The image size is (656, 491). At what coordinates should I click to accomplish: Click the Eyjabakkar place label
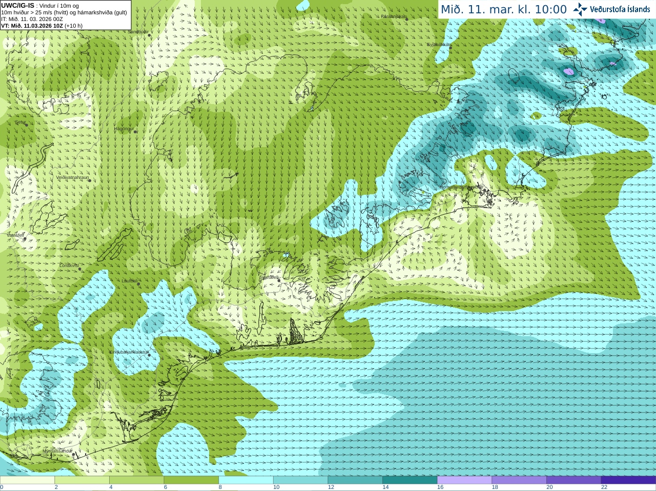(x=439, y=45)
